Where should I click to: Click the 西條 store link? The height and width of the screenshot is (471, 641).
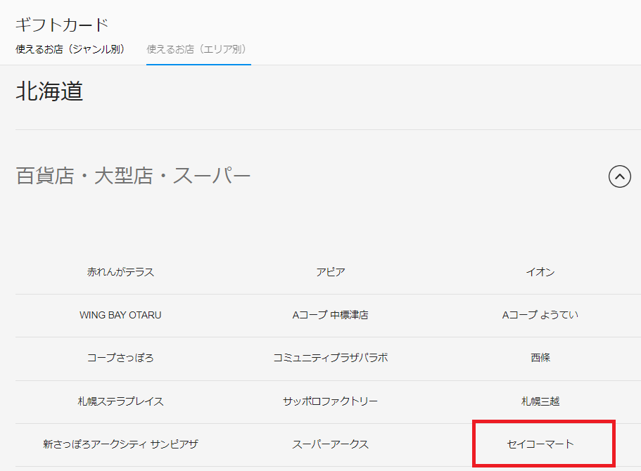tap(540, 358)
